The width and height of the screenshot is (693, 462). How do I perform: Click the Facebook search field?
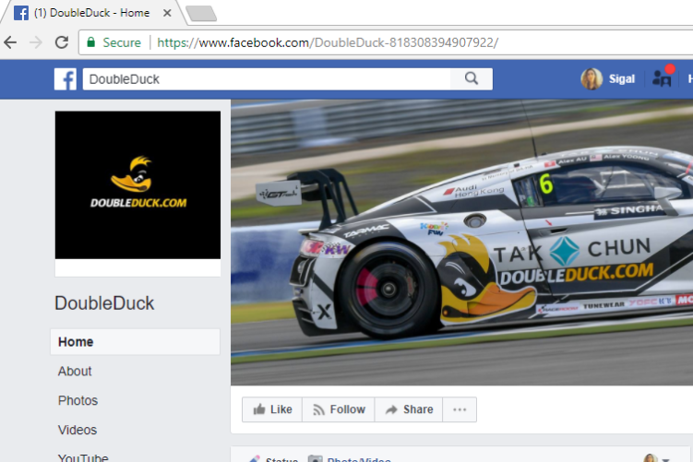267,79
